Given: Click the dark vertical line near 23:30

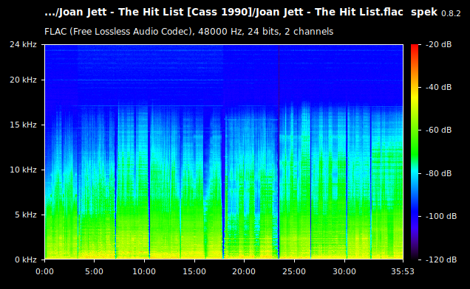Looking at the screenshot, I should coord(279,152).
